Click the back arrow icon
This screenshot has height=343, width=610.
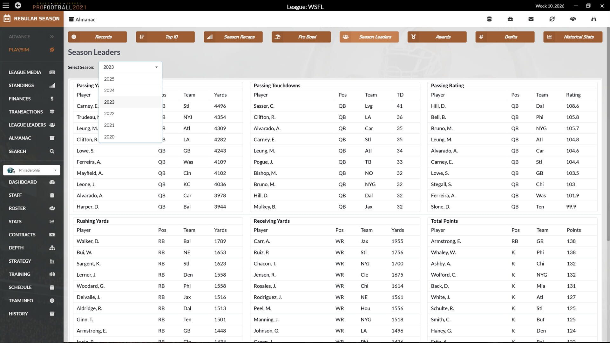(18, 5)
